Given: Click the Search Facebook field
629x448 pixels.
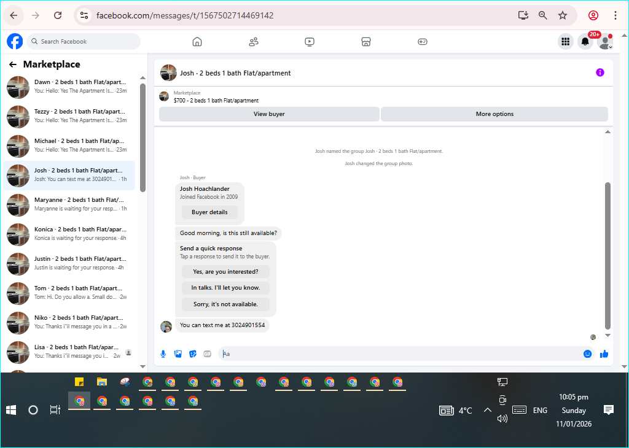Looking at the screenshot, I should point(84,41).
